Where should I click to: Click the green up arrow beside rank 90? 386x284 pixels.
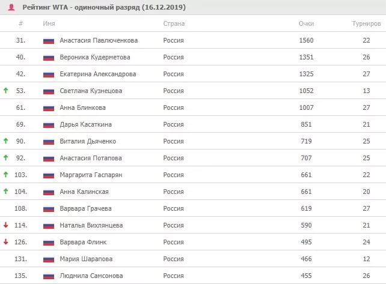click(5, 141)
